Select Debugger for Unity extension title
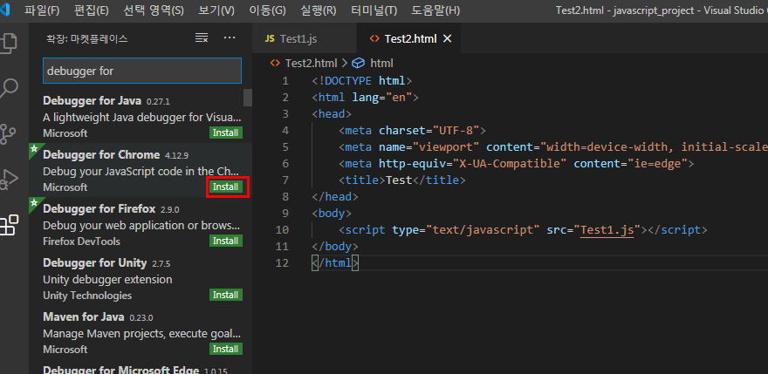768x374 pixels. 94,263
